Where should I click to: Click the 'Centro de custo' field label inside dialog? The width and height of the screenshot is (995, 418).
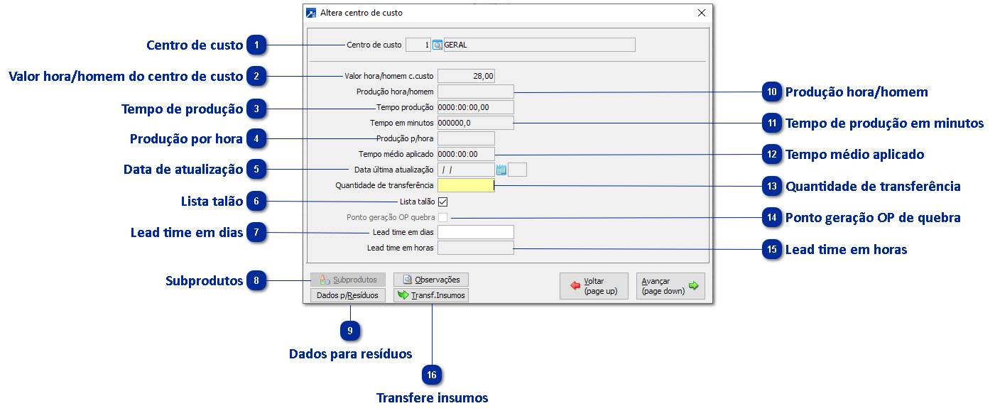pyautogui.click(x=374, y=45)
